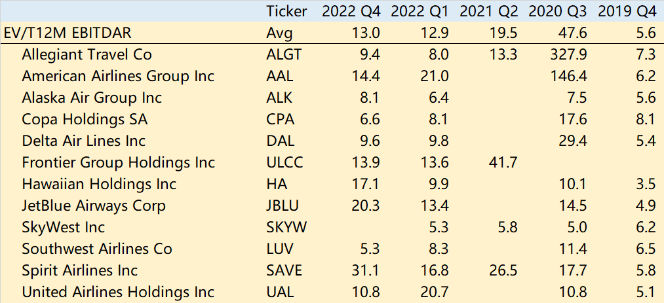This screenshot has height=303, width=664.
Task: Click the LUV ticker symbol
Action: [280, 249]
